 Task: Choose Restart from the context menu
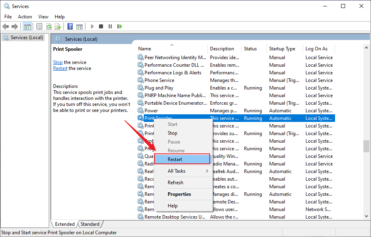click(175, 159)
